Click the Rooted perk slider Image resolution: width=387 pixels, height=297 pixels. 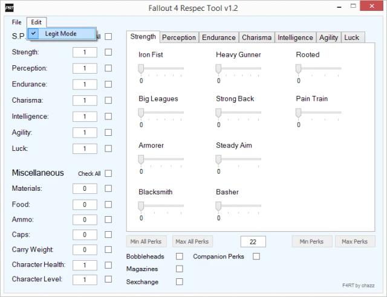(x=319, y=70)
